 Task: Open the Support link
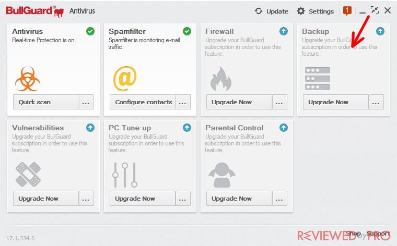coord(378,233)
